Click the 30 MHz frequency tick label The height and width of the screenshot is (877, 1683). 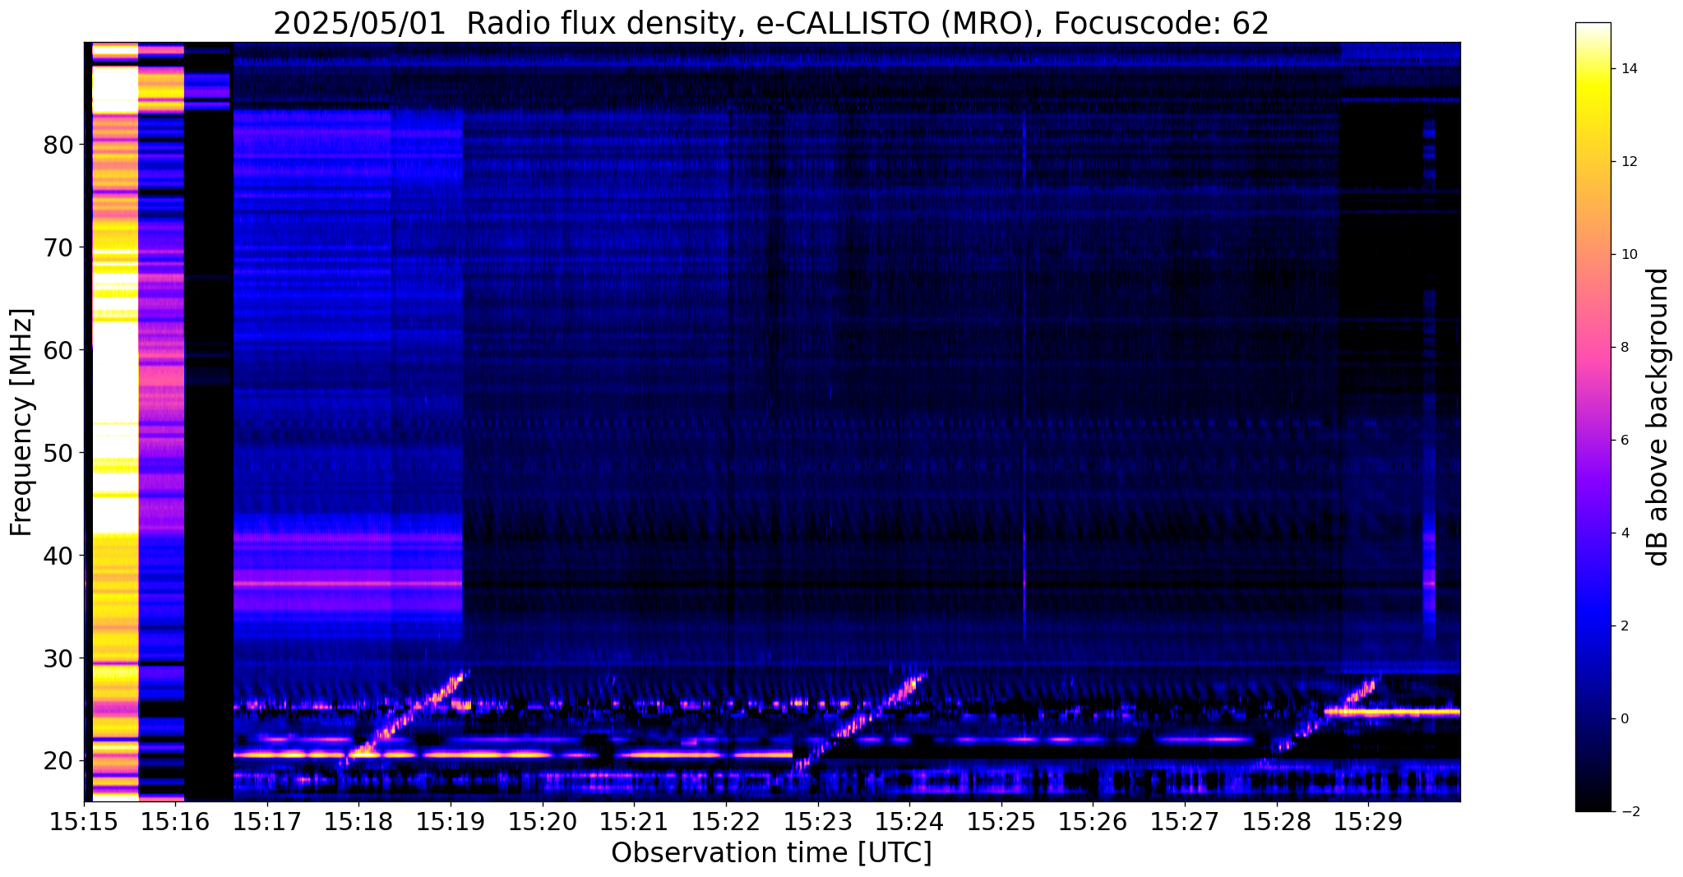point(58,658)
